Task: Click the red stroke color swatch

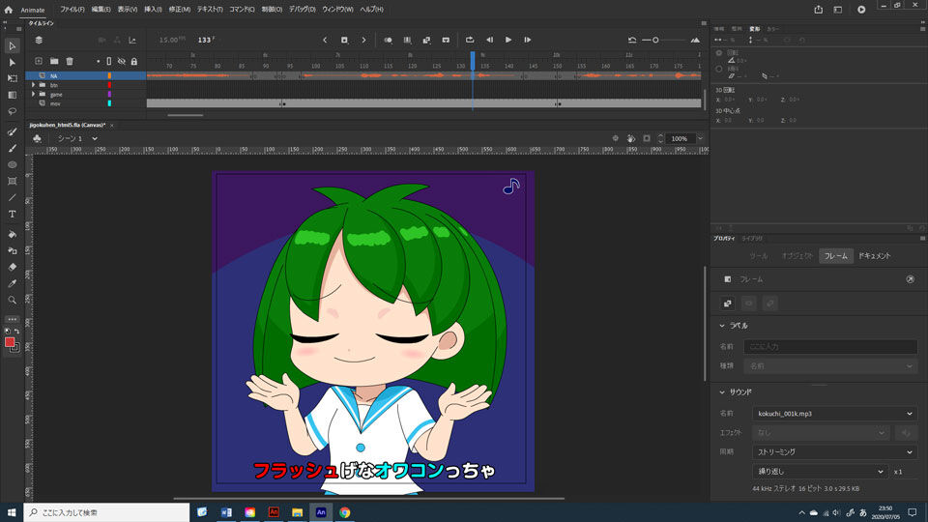Action: click(x=10, y=342)
